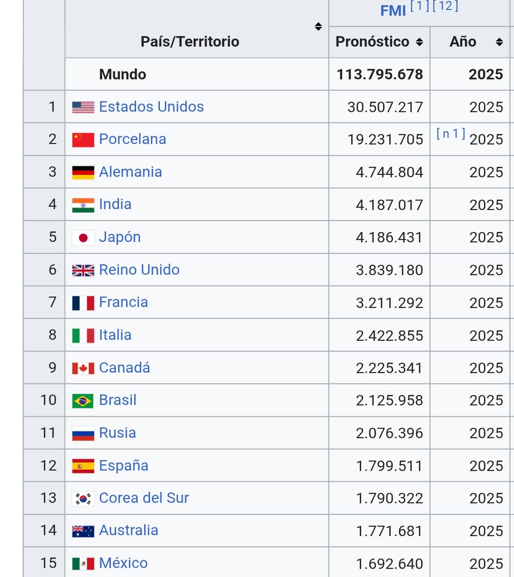The height and width of the screenshot is (577, 514).
Task: Click the Germany flag icon
Action: (x=83, y=172)
